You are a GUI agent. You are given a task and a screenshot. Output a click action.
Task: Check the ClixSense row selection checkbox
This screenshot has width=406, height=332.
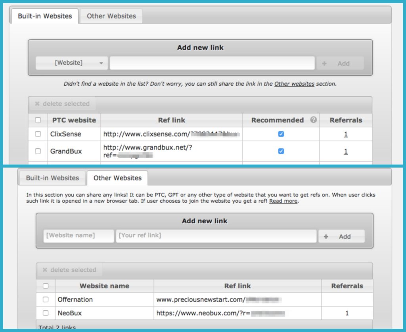click(x=38, y=134)
